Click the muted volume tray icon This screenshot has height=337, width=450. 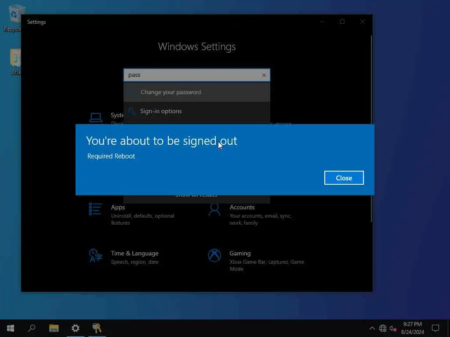pyautogui.click(x=393, y=328)
